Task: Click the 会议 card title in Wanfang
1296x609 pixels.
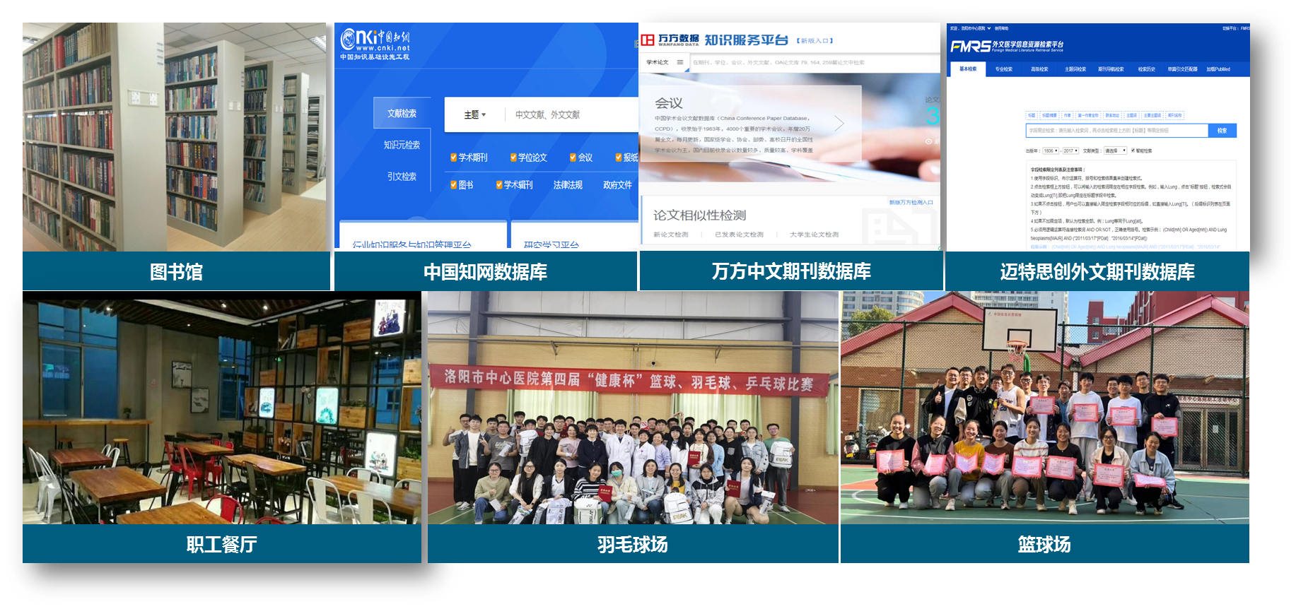Action: 668,103
